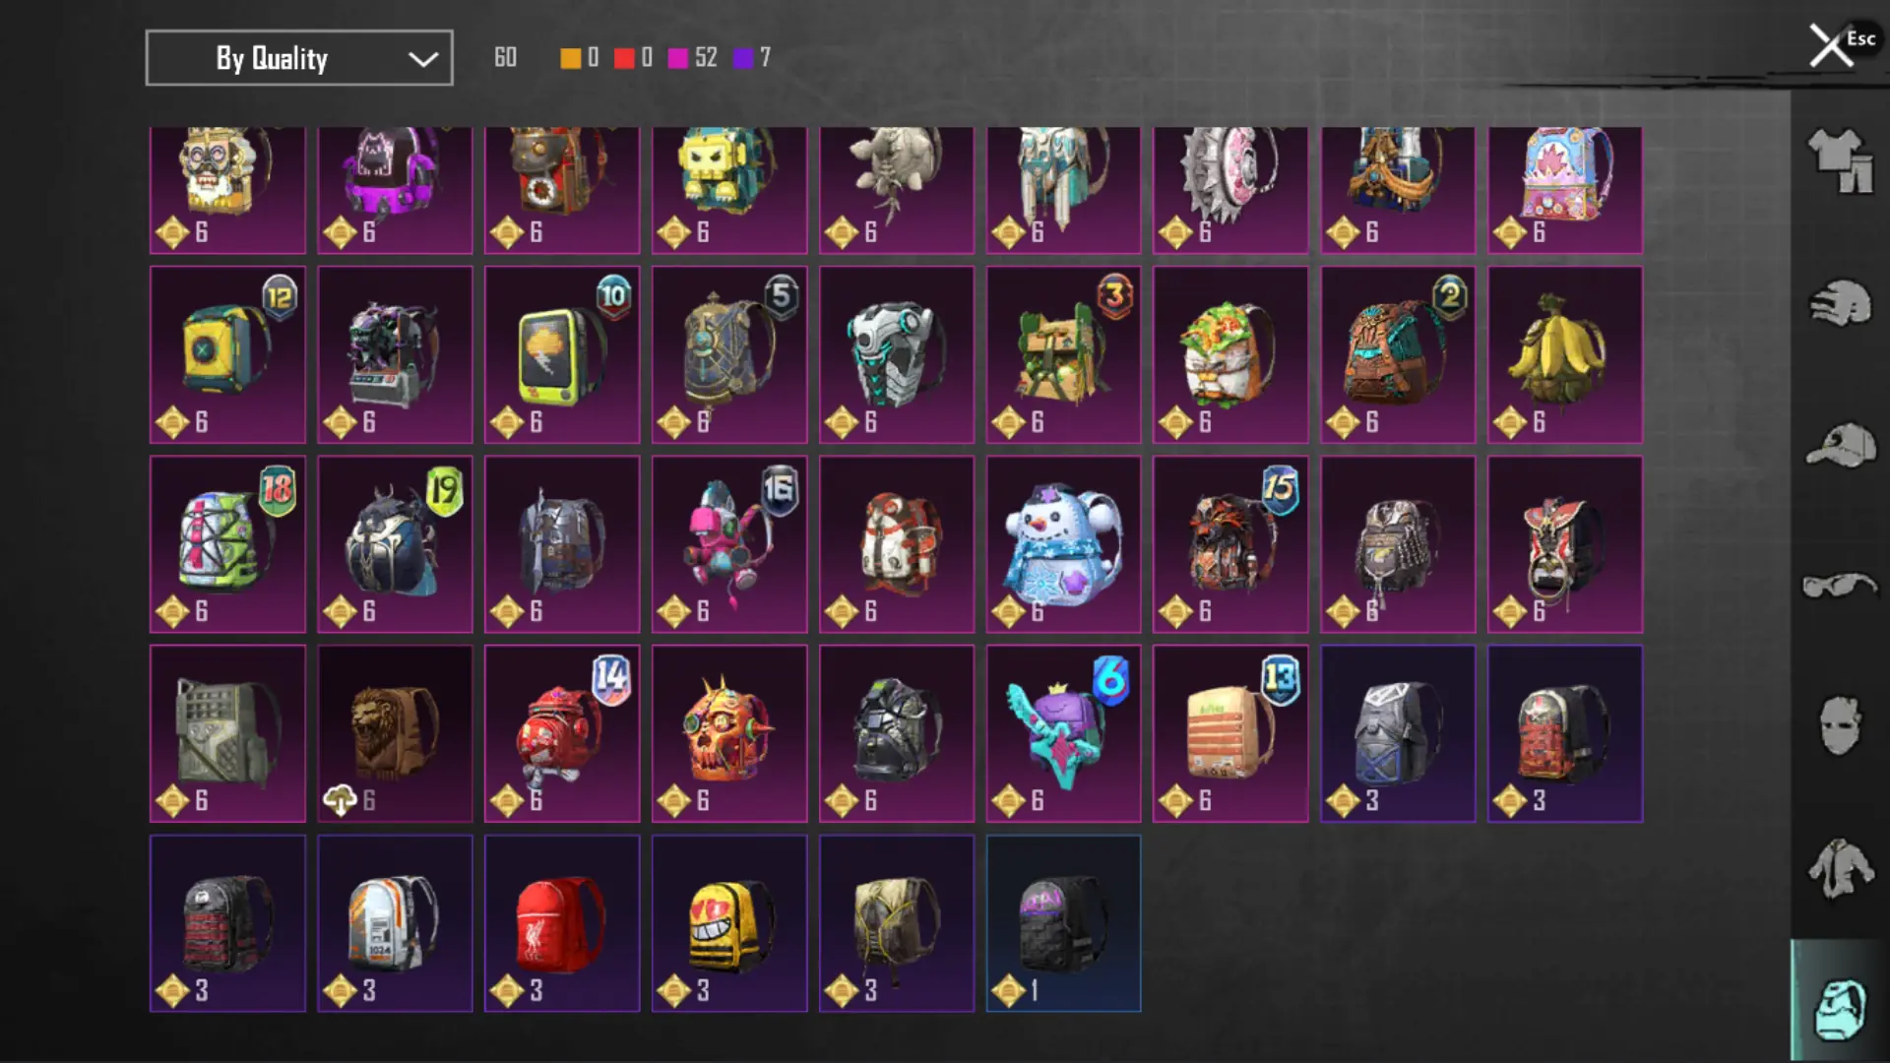Select the orange skull backpack
This screenshot has width=1890, height=1063.
pyautogui.click(x=729, y=733)
